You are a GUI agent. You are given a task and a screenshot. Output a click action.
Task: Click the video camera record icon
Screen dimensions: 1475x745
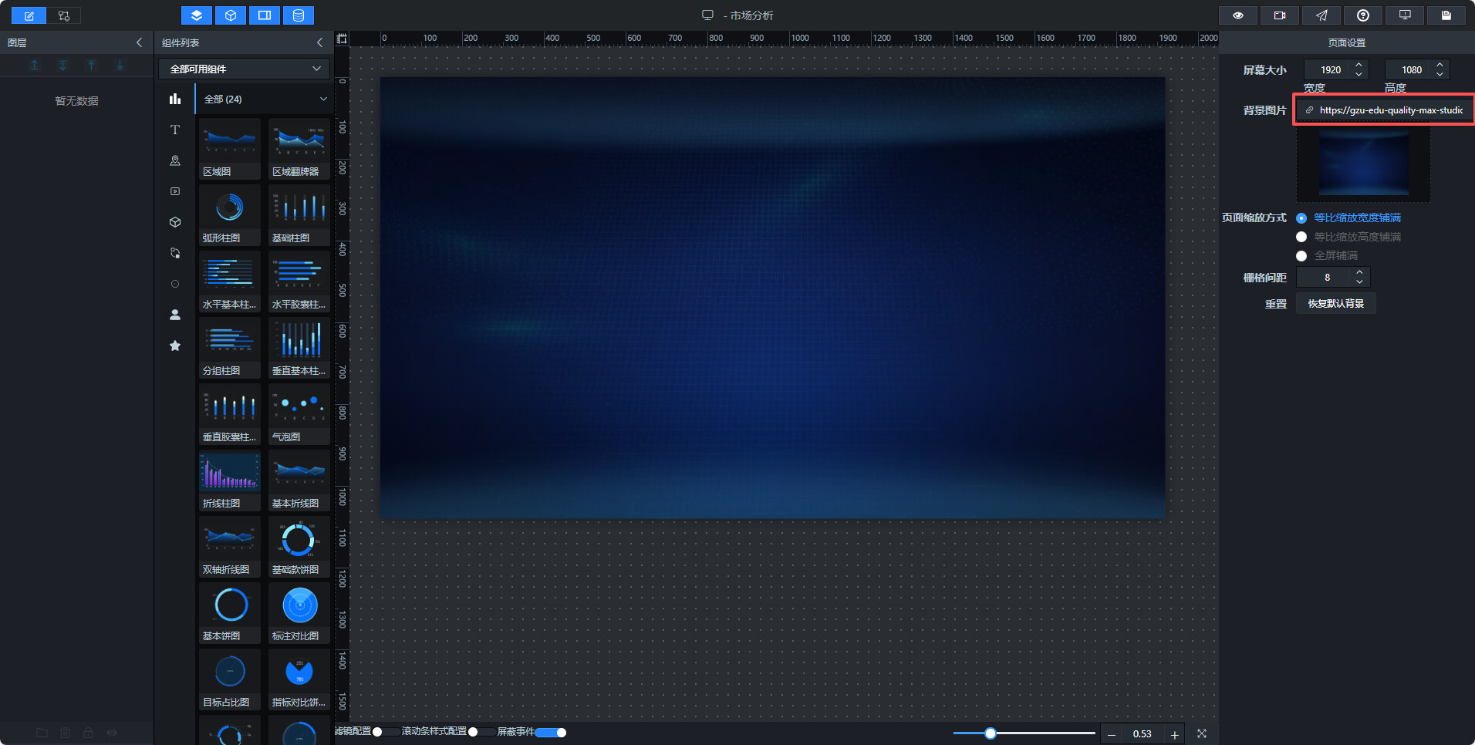tap(1279, 15)
